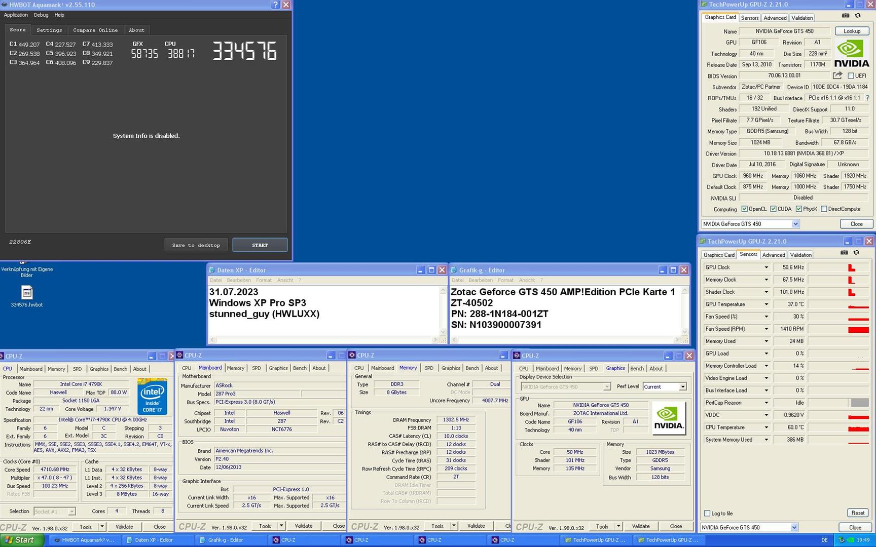
Task: Expand the GPU Temperature sensor dropdown
Action: click(x=766, y=304)
